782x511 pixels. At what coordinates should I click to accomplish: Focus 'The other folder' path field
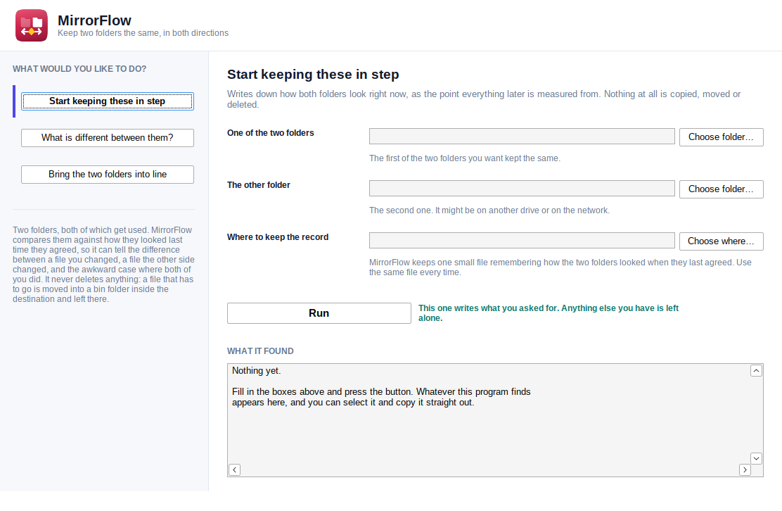[x=522, y=188]
